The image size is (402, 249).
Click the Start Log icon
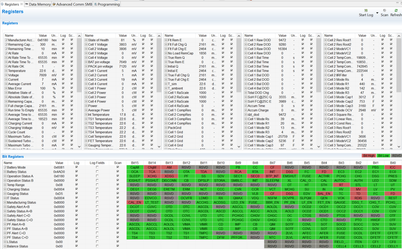tap(366, 10)
